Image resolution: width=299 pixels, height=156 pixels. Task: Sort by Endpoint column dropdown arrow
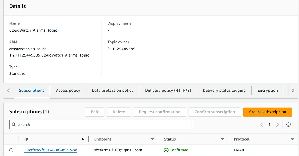pos(152,139)
